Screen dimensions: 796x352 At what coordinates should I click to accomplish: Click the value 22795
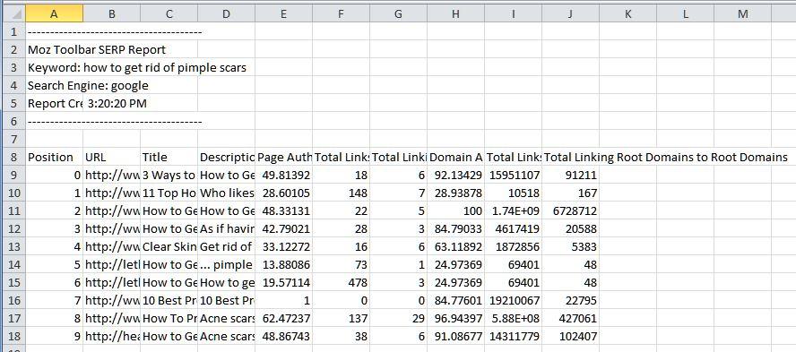click(x=571, y=301)
